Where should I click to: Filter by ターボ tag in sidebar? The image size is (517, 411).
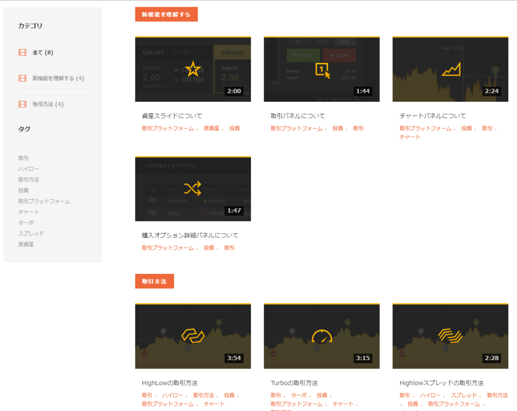pyautogui.click(x=26, y=222)
